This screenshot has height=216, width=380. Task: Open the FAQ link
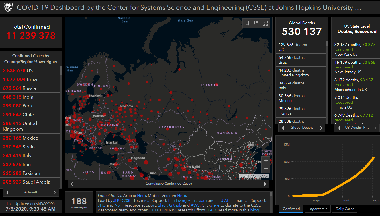click(211, 210)
